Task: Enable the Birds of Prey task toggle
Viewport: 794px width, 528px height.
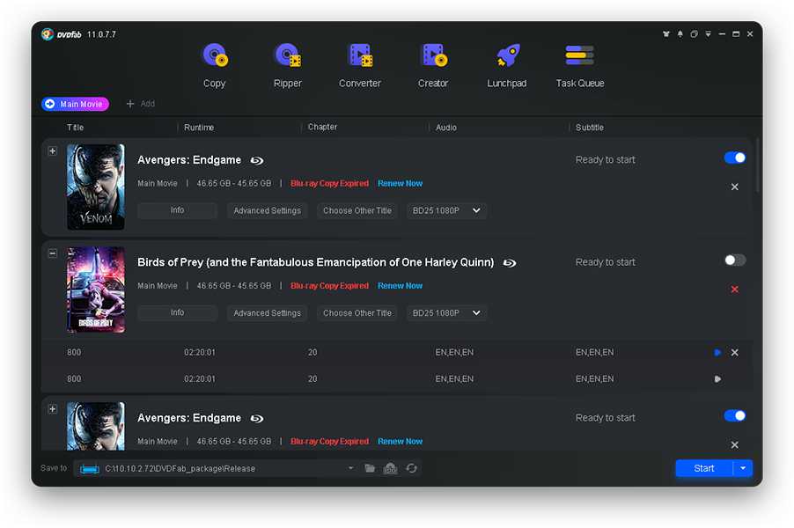Action: point(735,260)
